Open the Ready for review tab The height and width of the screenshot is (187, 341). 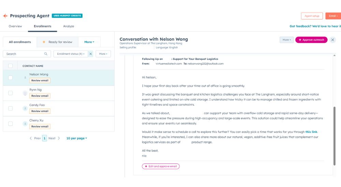[x=58, y=42]
